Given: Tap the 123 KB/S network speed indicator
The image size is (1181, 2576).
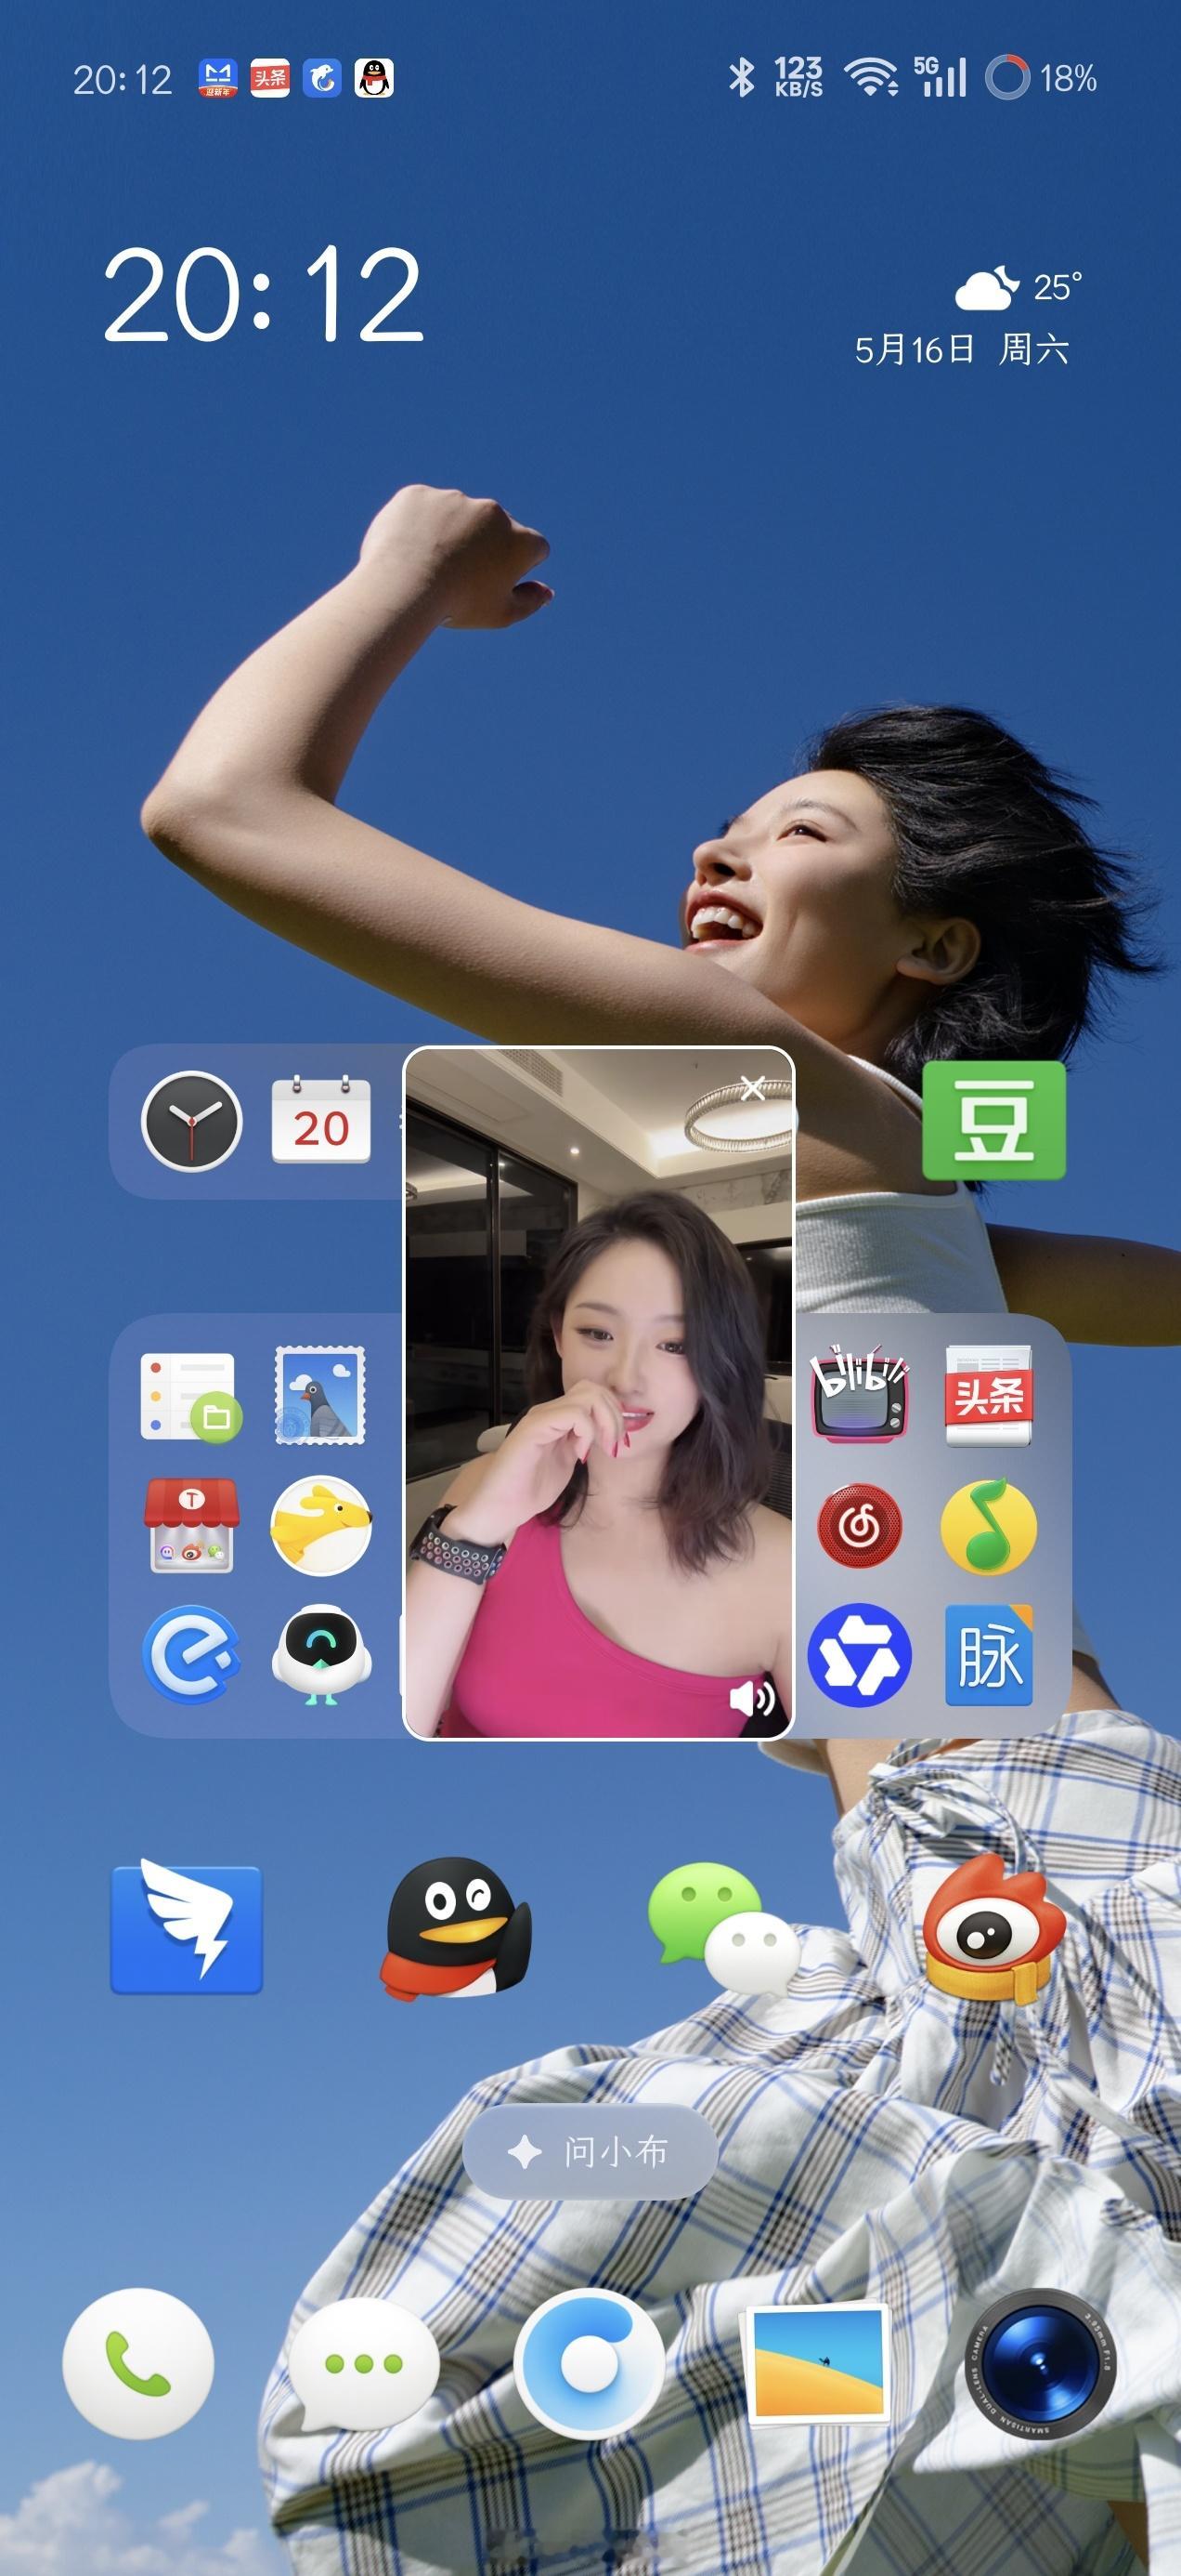Looking at the screenshot, I should click(x=798, y=77).
